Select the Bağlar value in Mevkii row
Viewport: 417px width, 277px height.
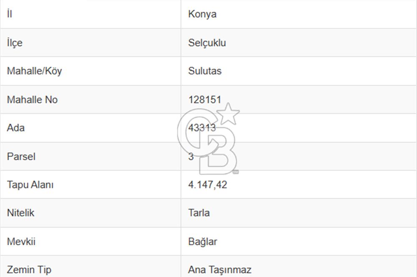pyautogui.click(x=203, y=242)
